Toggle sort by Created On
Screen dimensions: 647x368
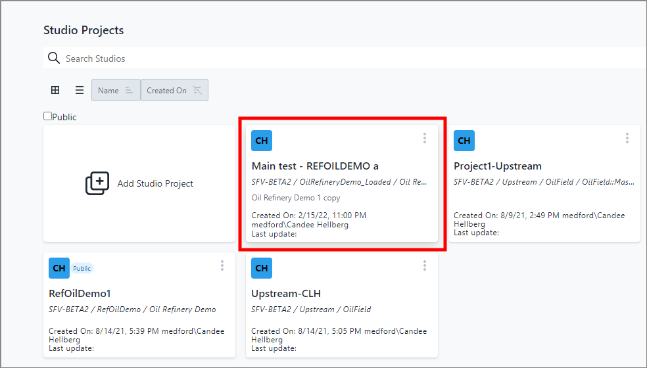pyautogui.click(x=174, y=91)
